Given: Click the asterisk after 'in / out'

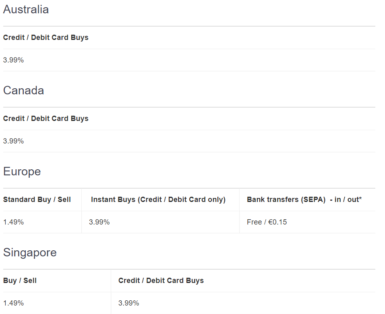Looking at the screenshot, I should point(360,199).
